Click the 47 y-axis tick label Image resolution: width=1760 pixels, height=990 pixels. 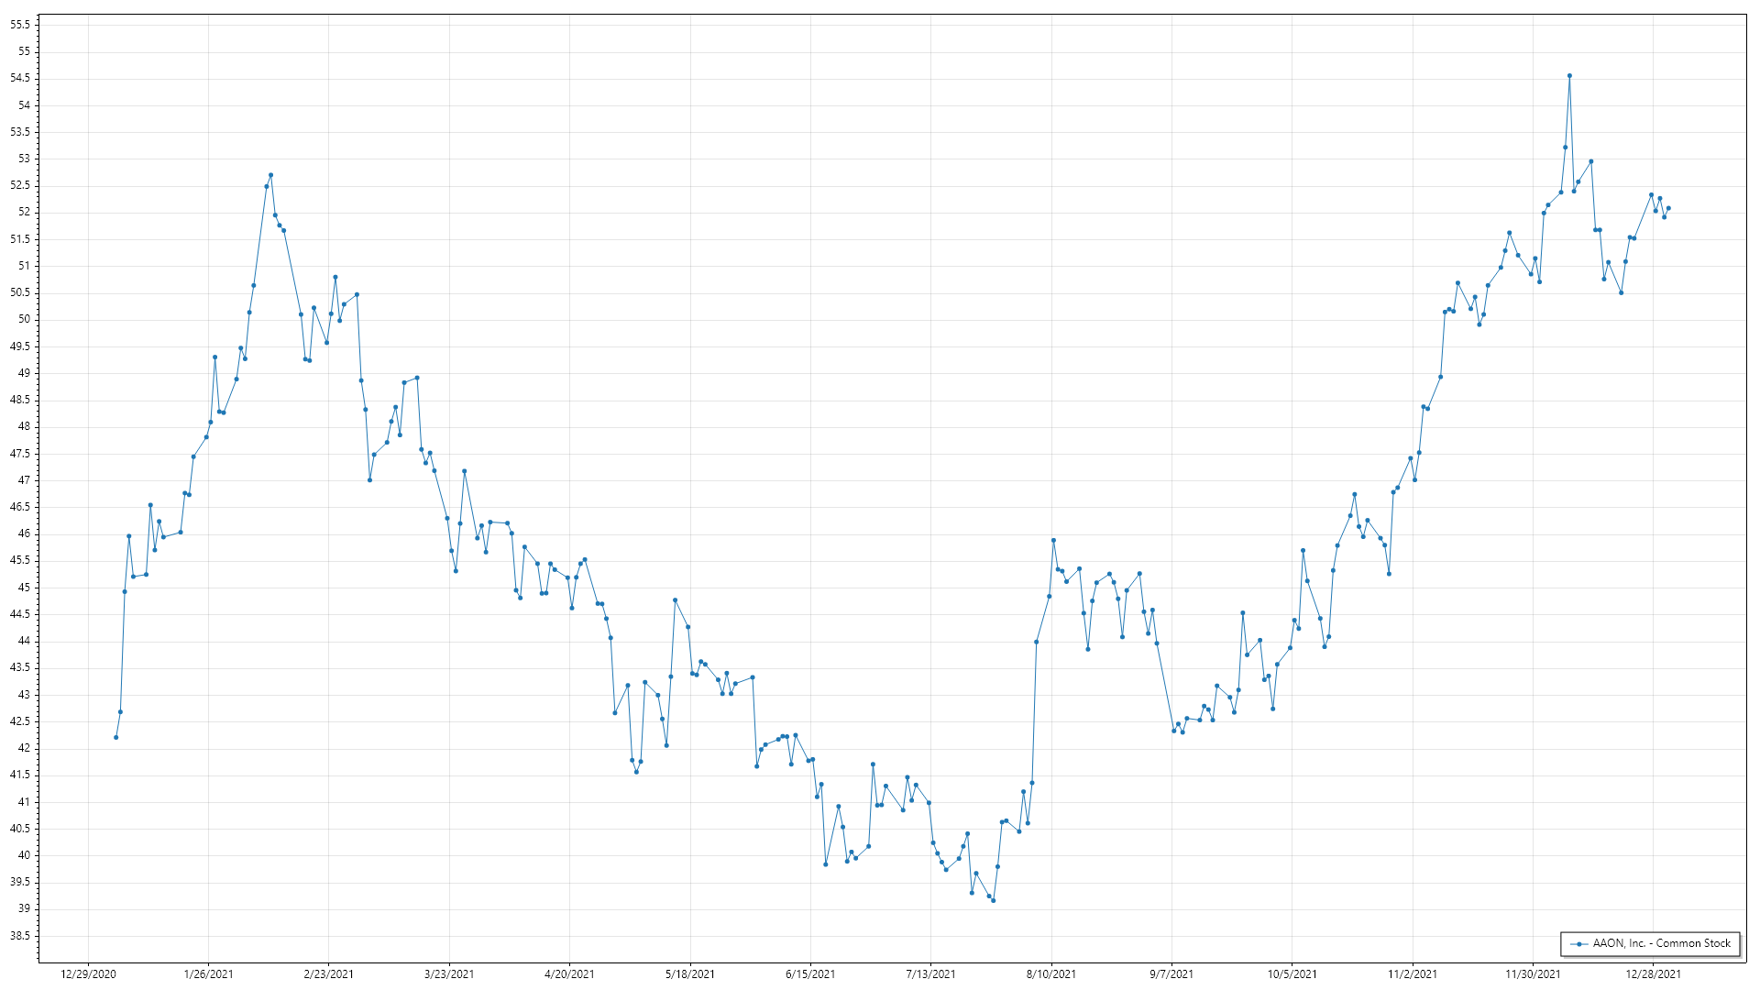[24, 480]
